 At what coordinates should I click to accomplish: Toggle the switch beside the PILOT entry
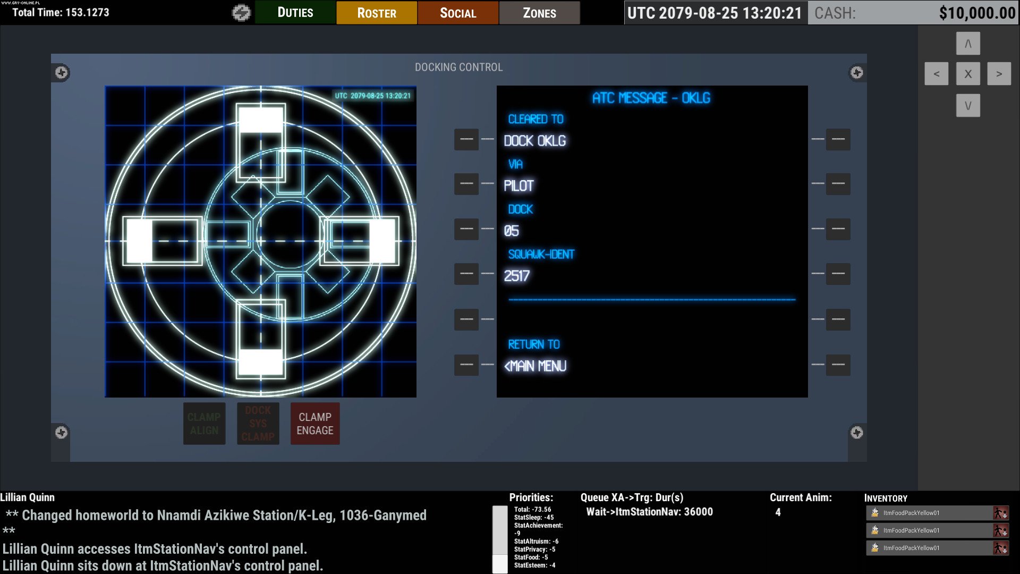[466, 184]
